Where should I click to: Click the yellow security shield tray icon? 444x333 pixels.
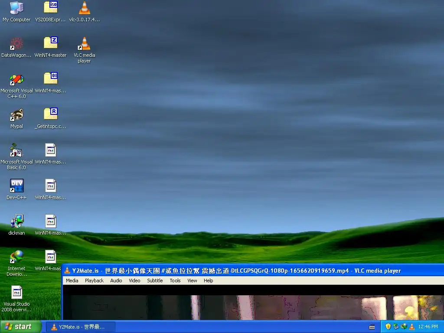pyautogui.click(x=388, y=327)
